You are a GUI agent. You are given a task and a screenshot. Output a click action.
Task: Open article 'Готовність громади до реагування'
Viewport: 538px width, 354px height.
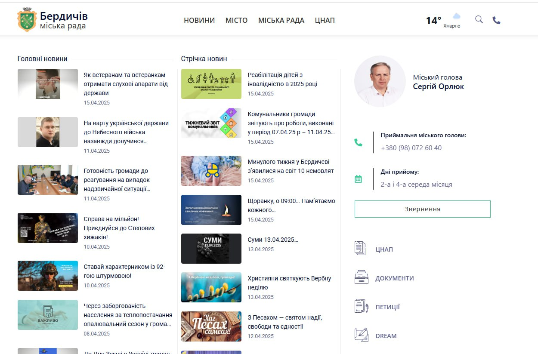pos(117,180)
